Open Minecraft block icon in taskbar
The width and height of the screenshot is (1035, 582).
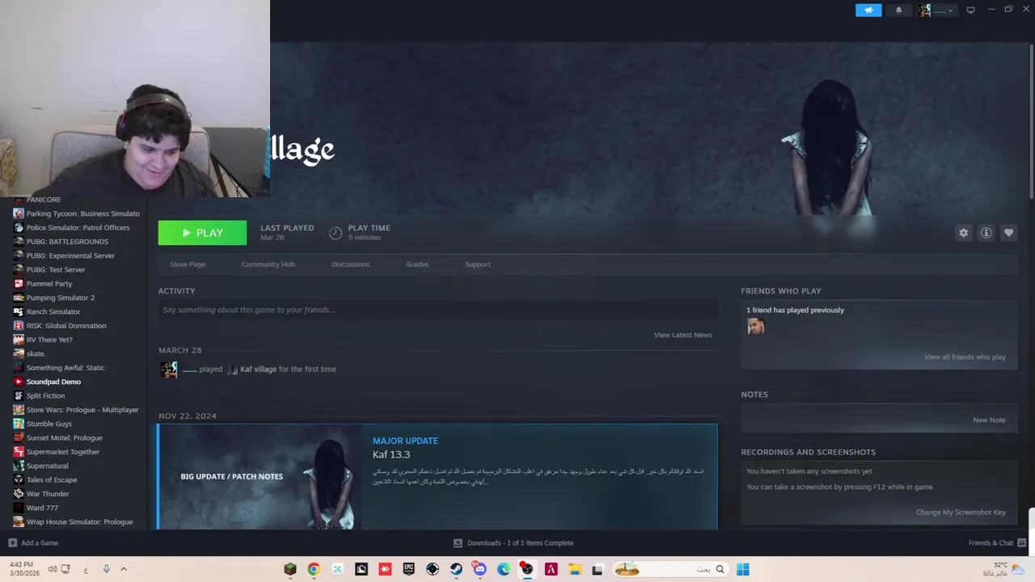(x=290, y=569)
